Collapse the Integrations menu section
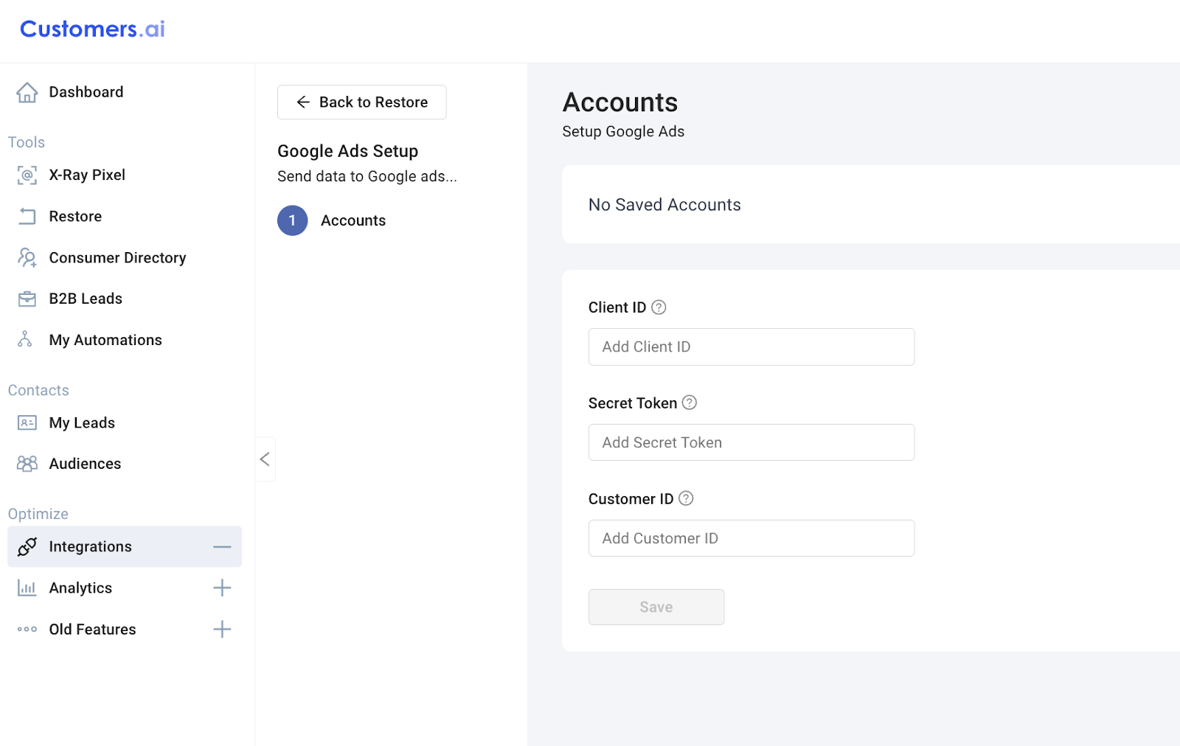Image resolution: width=1180 pixels, height=746 pixels. click(x=222, y=547)
